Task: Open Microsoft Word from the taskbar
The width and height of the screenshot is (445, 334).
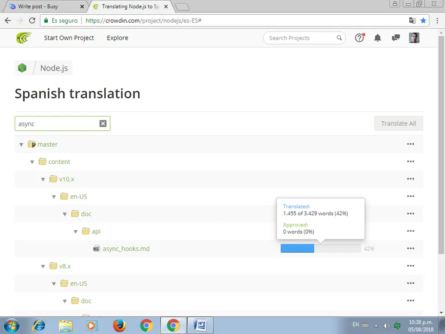Action: pos(200,326)
